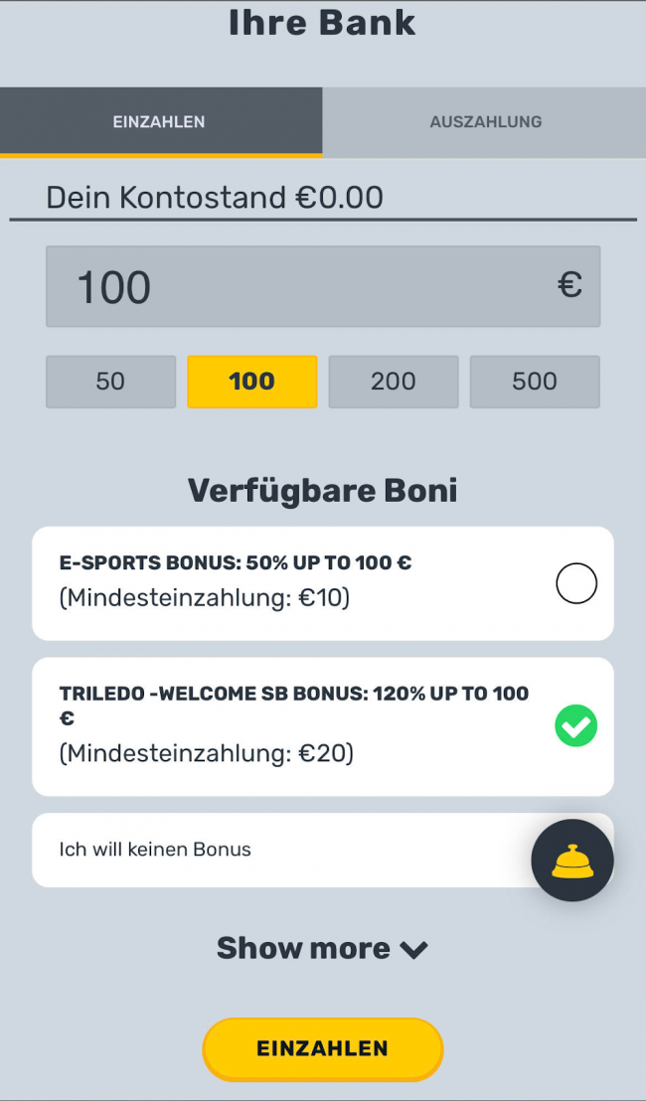Click the E-Sports Bonus 50% title
The width and height of the screenshot is (646, 1101).
point(236,562)
